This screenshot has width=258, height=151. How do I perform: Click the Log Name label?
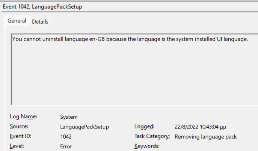[23, 116]
